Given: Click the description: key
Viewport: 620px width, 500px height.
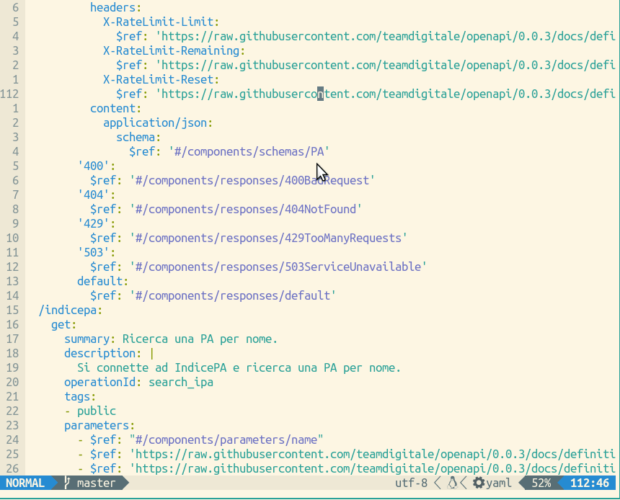Looking at the screenshot, I should tap(102, 354).
